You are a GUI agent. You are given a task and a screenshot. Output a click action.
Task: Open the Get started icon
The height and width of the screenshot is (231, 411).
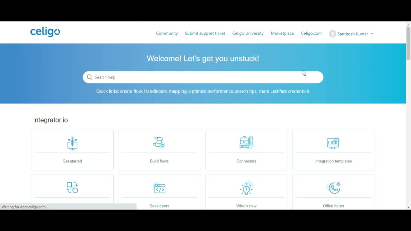pyautogui.click(x=72, y=143)
